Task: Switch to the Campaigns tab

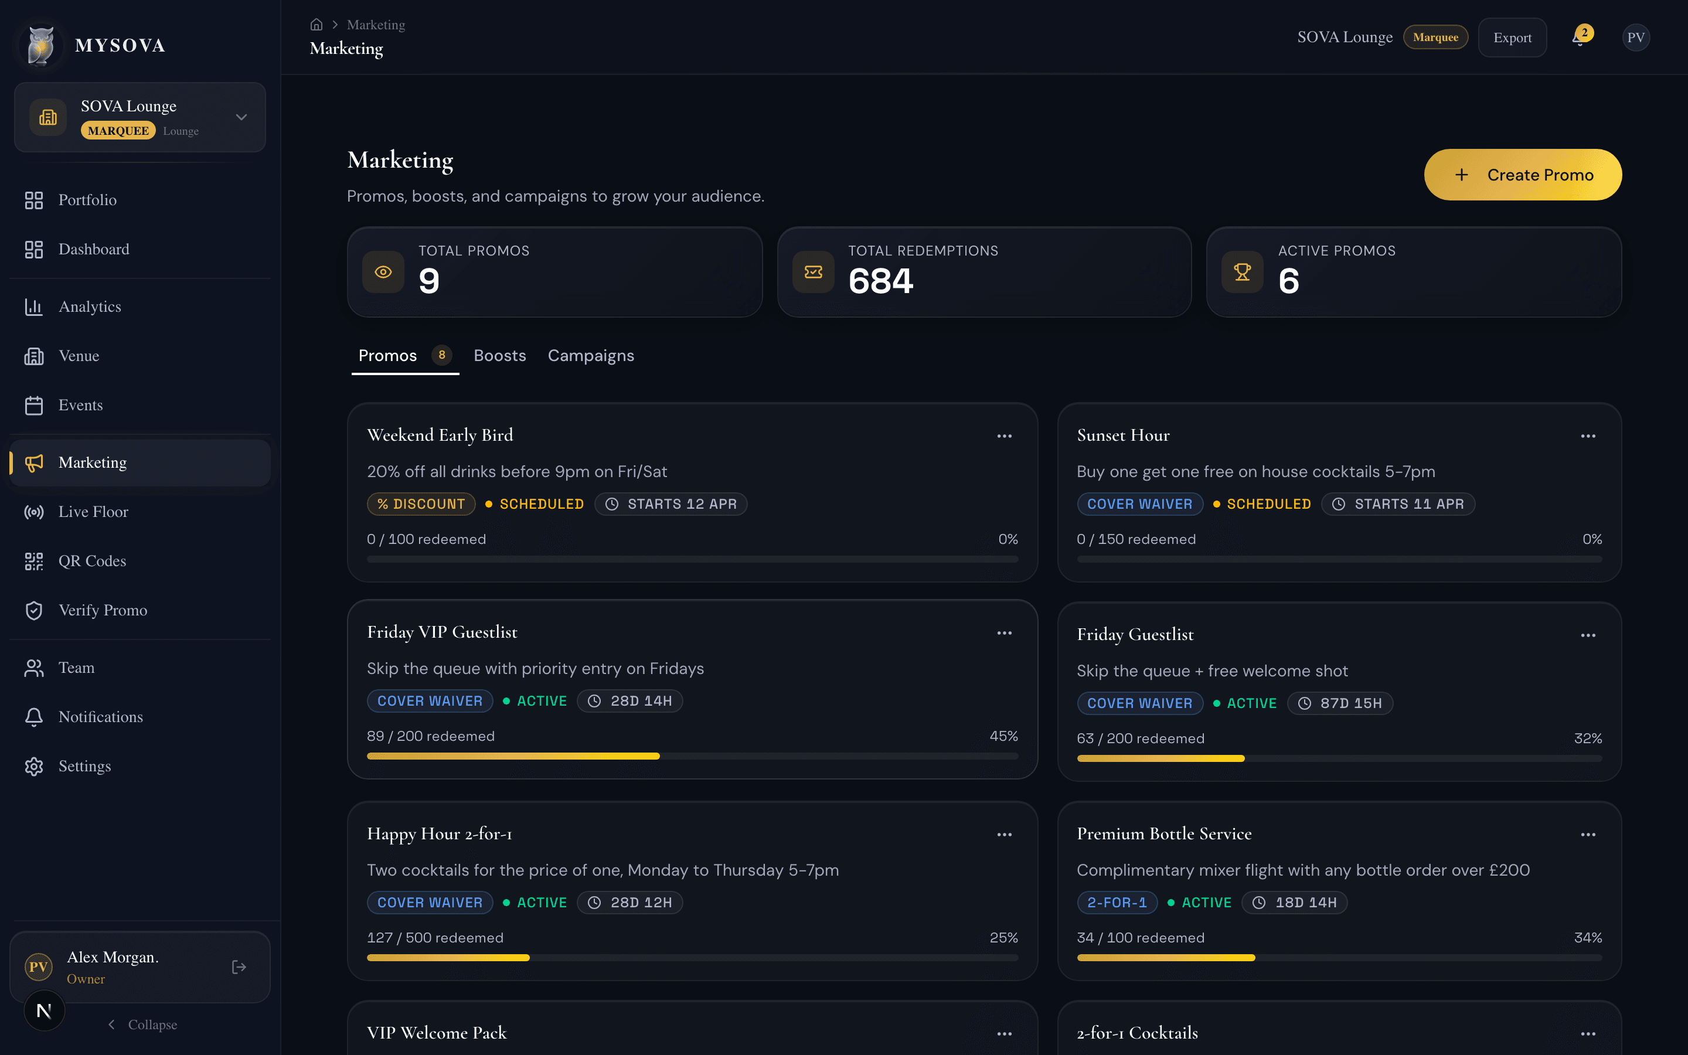Action: [x=590, y=356]
